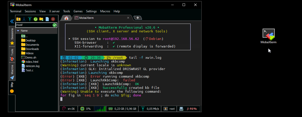This screenshot has height=117, width=302.
Task: Open the Tools sidebar tab
Action: [12, 54]
